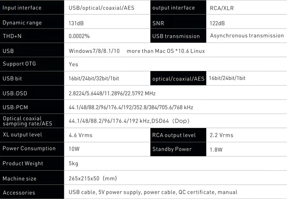Click the output interface header cell
Screen dimensions: 287x199
click(x=173, y=8)
